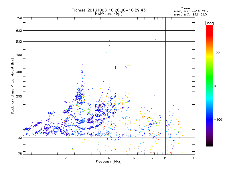Click the 'Stationary phase Virtual Height [km]' axis title

pos(12,86)
